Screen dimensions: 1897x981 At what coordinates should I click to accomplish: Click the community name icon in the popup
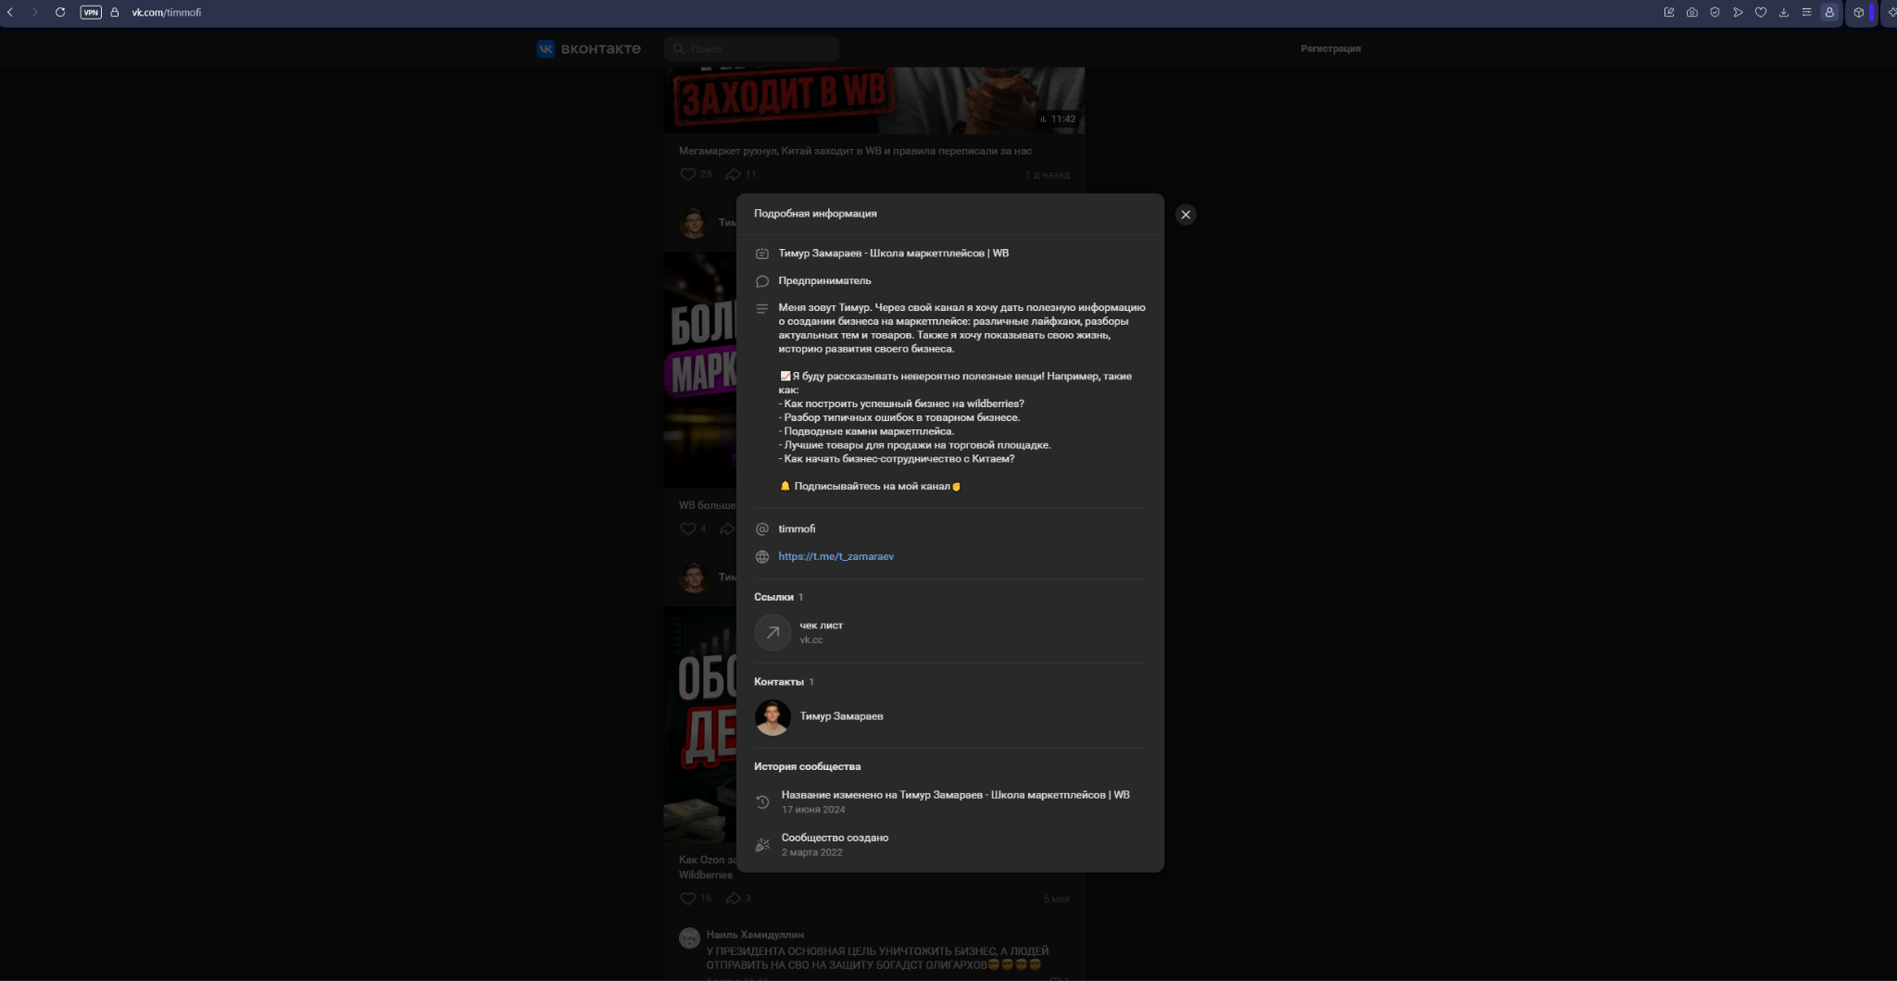[762, 254]
